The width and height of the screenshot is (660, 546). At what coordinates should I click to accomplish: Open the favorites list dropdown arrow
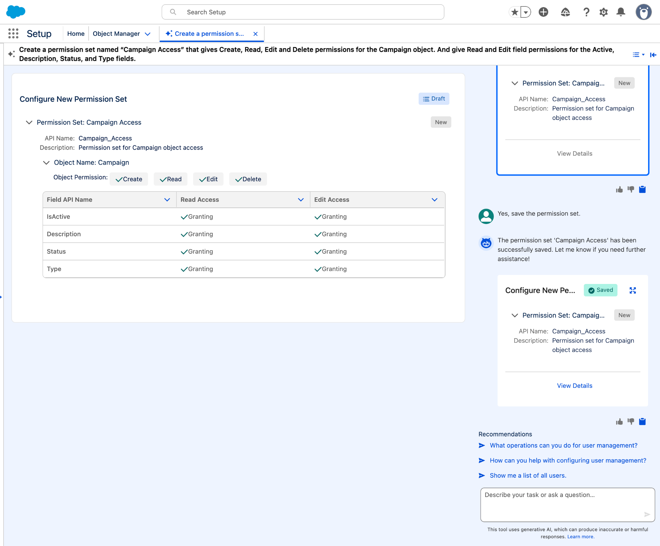[x=526, y=12]
